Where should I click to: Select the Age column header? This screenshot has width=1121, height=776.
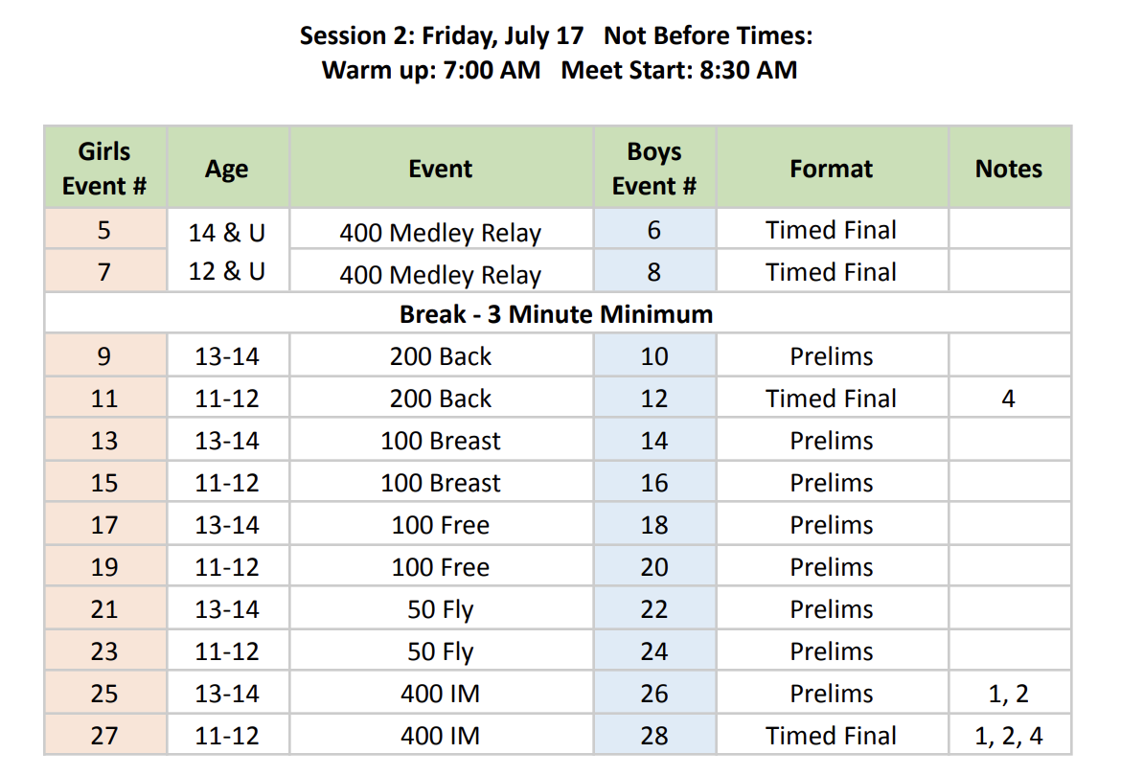[x=227, y=168]
